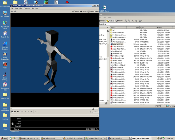Click the Start button on taskbar

(4, 138)
